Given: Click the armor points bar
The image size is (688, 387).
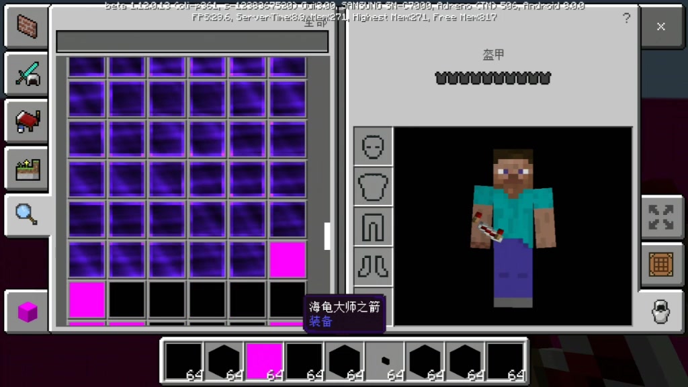Looking at the screenshot, I should pos(492,78).
